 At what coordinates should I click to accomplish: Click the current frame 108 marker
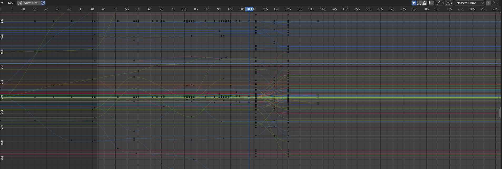coord(249,9)
